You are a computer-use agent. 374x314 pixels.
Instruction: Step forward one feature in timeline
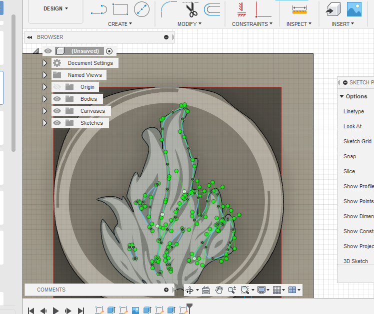[x=68, y=311]
